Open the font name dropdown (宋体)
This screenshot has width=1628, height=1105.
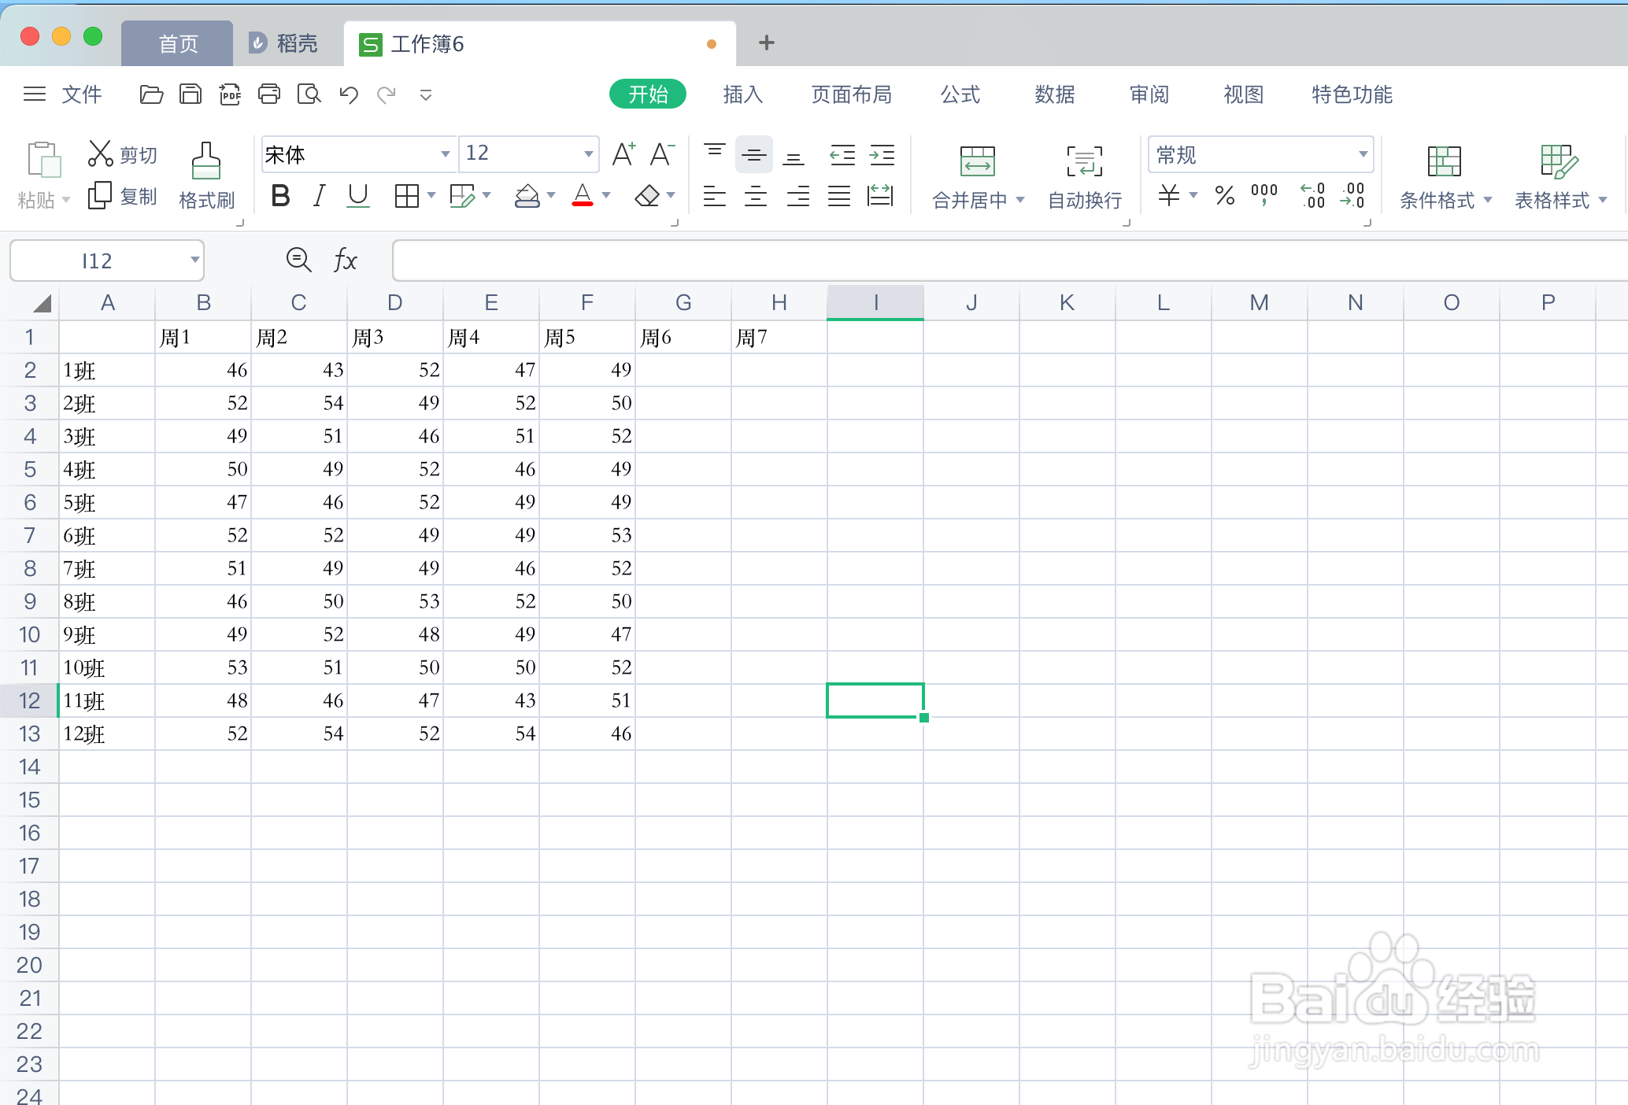445,154
